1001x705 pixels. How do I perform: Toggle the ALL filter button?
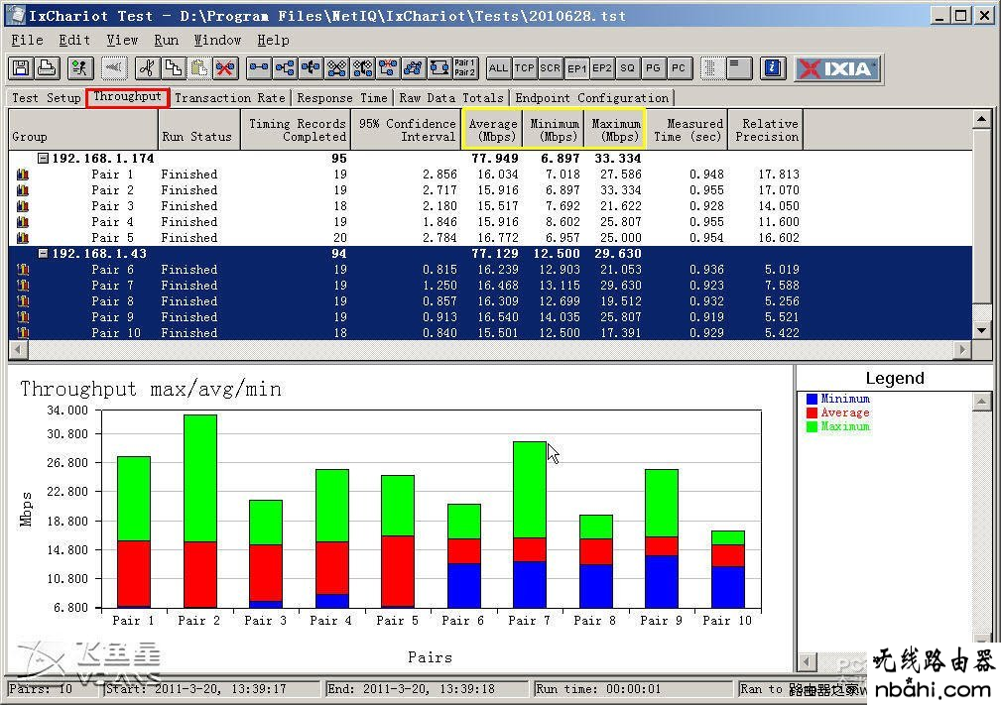tap(498, 67)
